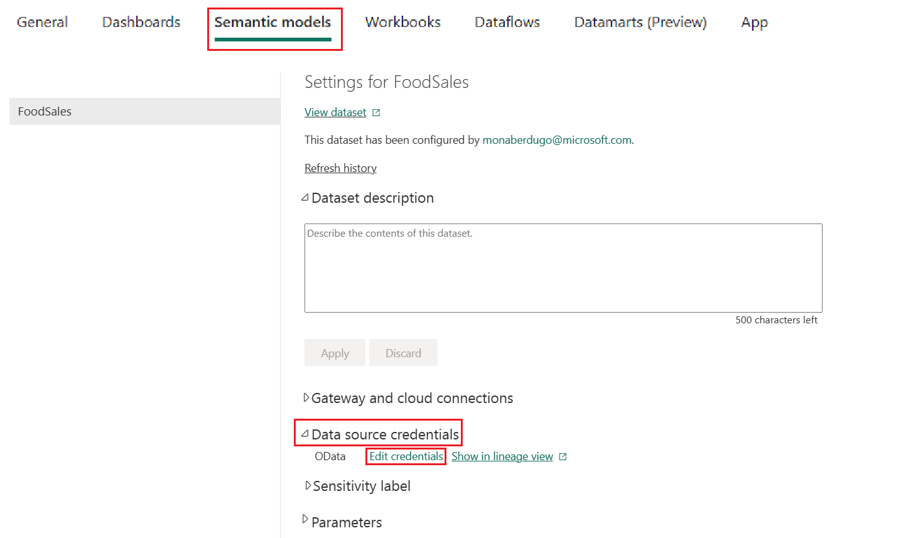901x538 pixels.
Task: Switch to the General tab
Action: point(42,21)
